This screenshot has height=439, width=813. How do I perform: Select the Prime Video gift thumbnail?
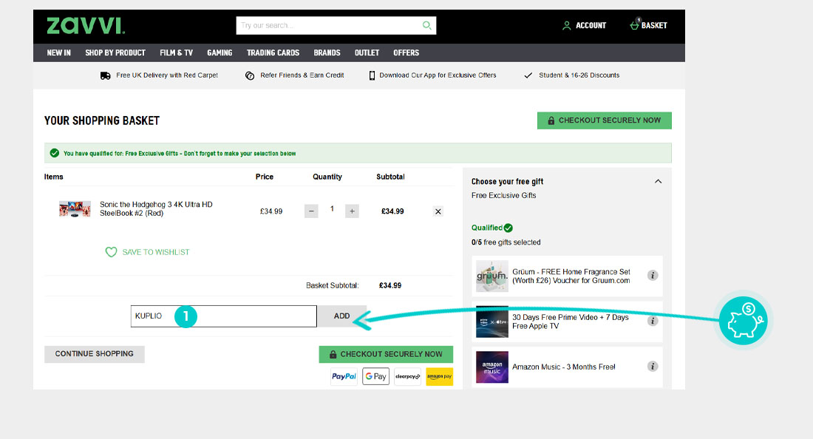492,322
